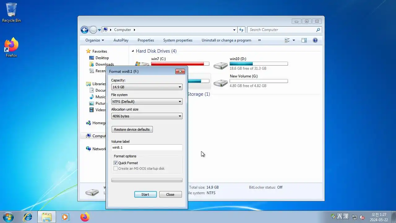
Task: Click the 4.80 GB free of 4.82 GB text
Action: [x=248, y=86]
